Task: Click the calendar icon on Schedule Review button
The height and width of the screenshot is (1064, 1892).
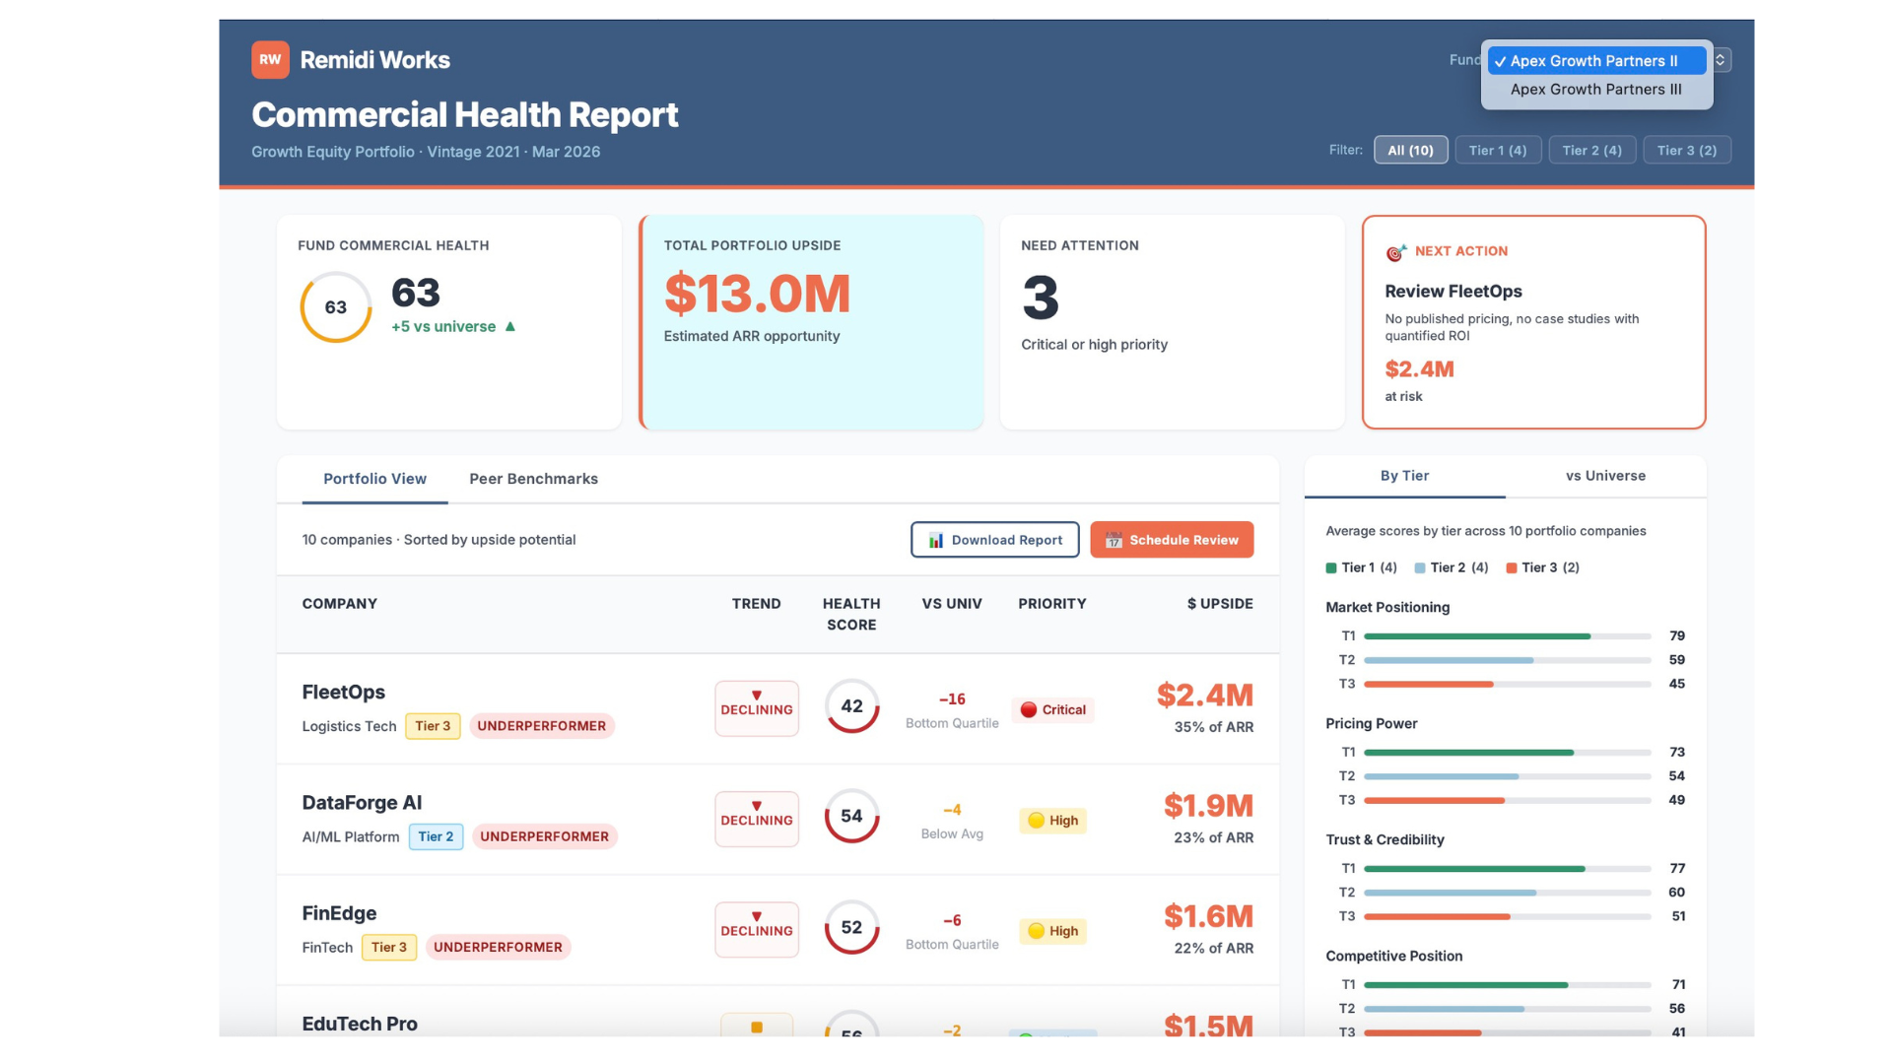Action: point(1113,540)
